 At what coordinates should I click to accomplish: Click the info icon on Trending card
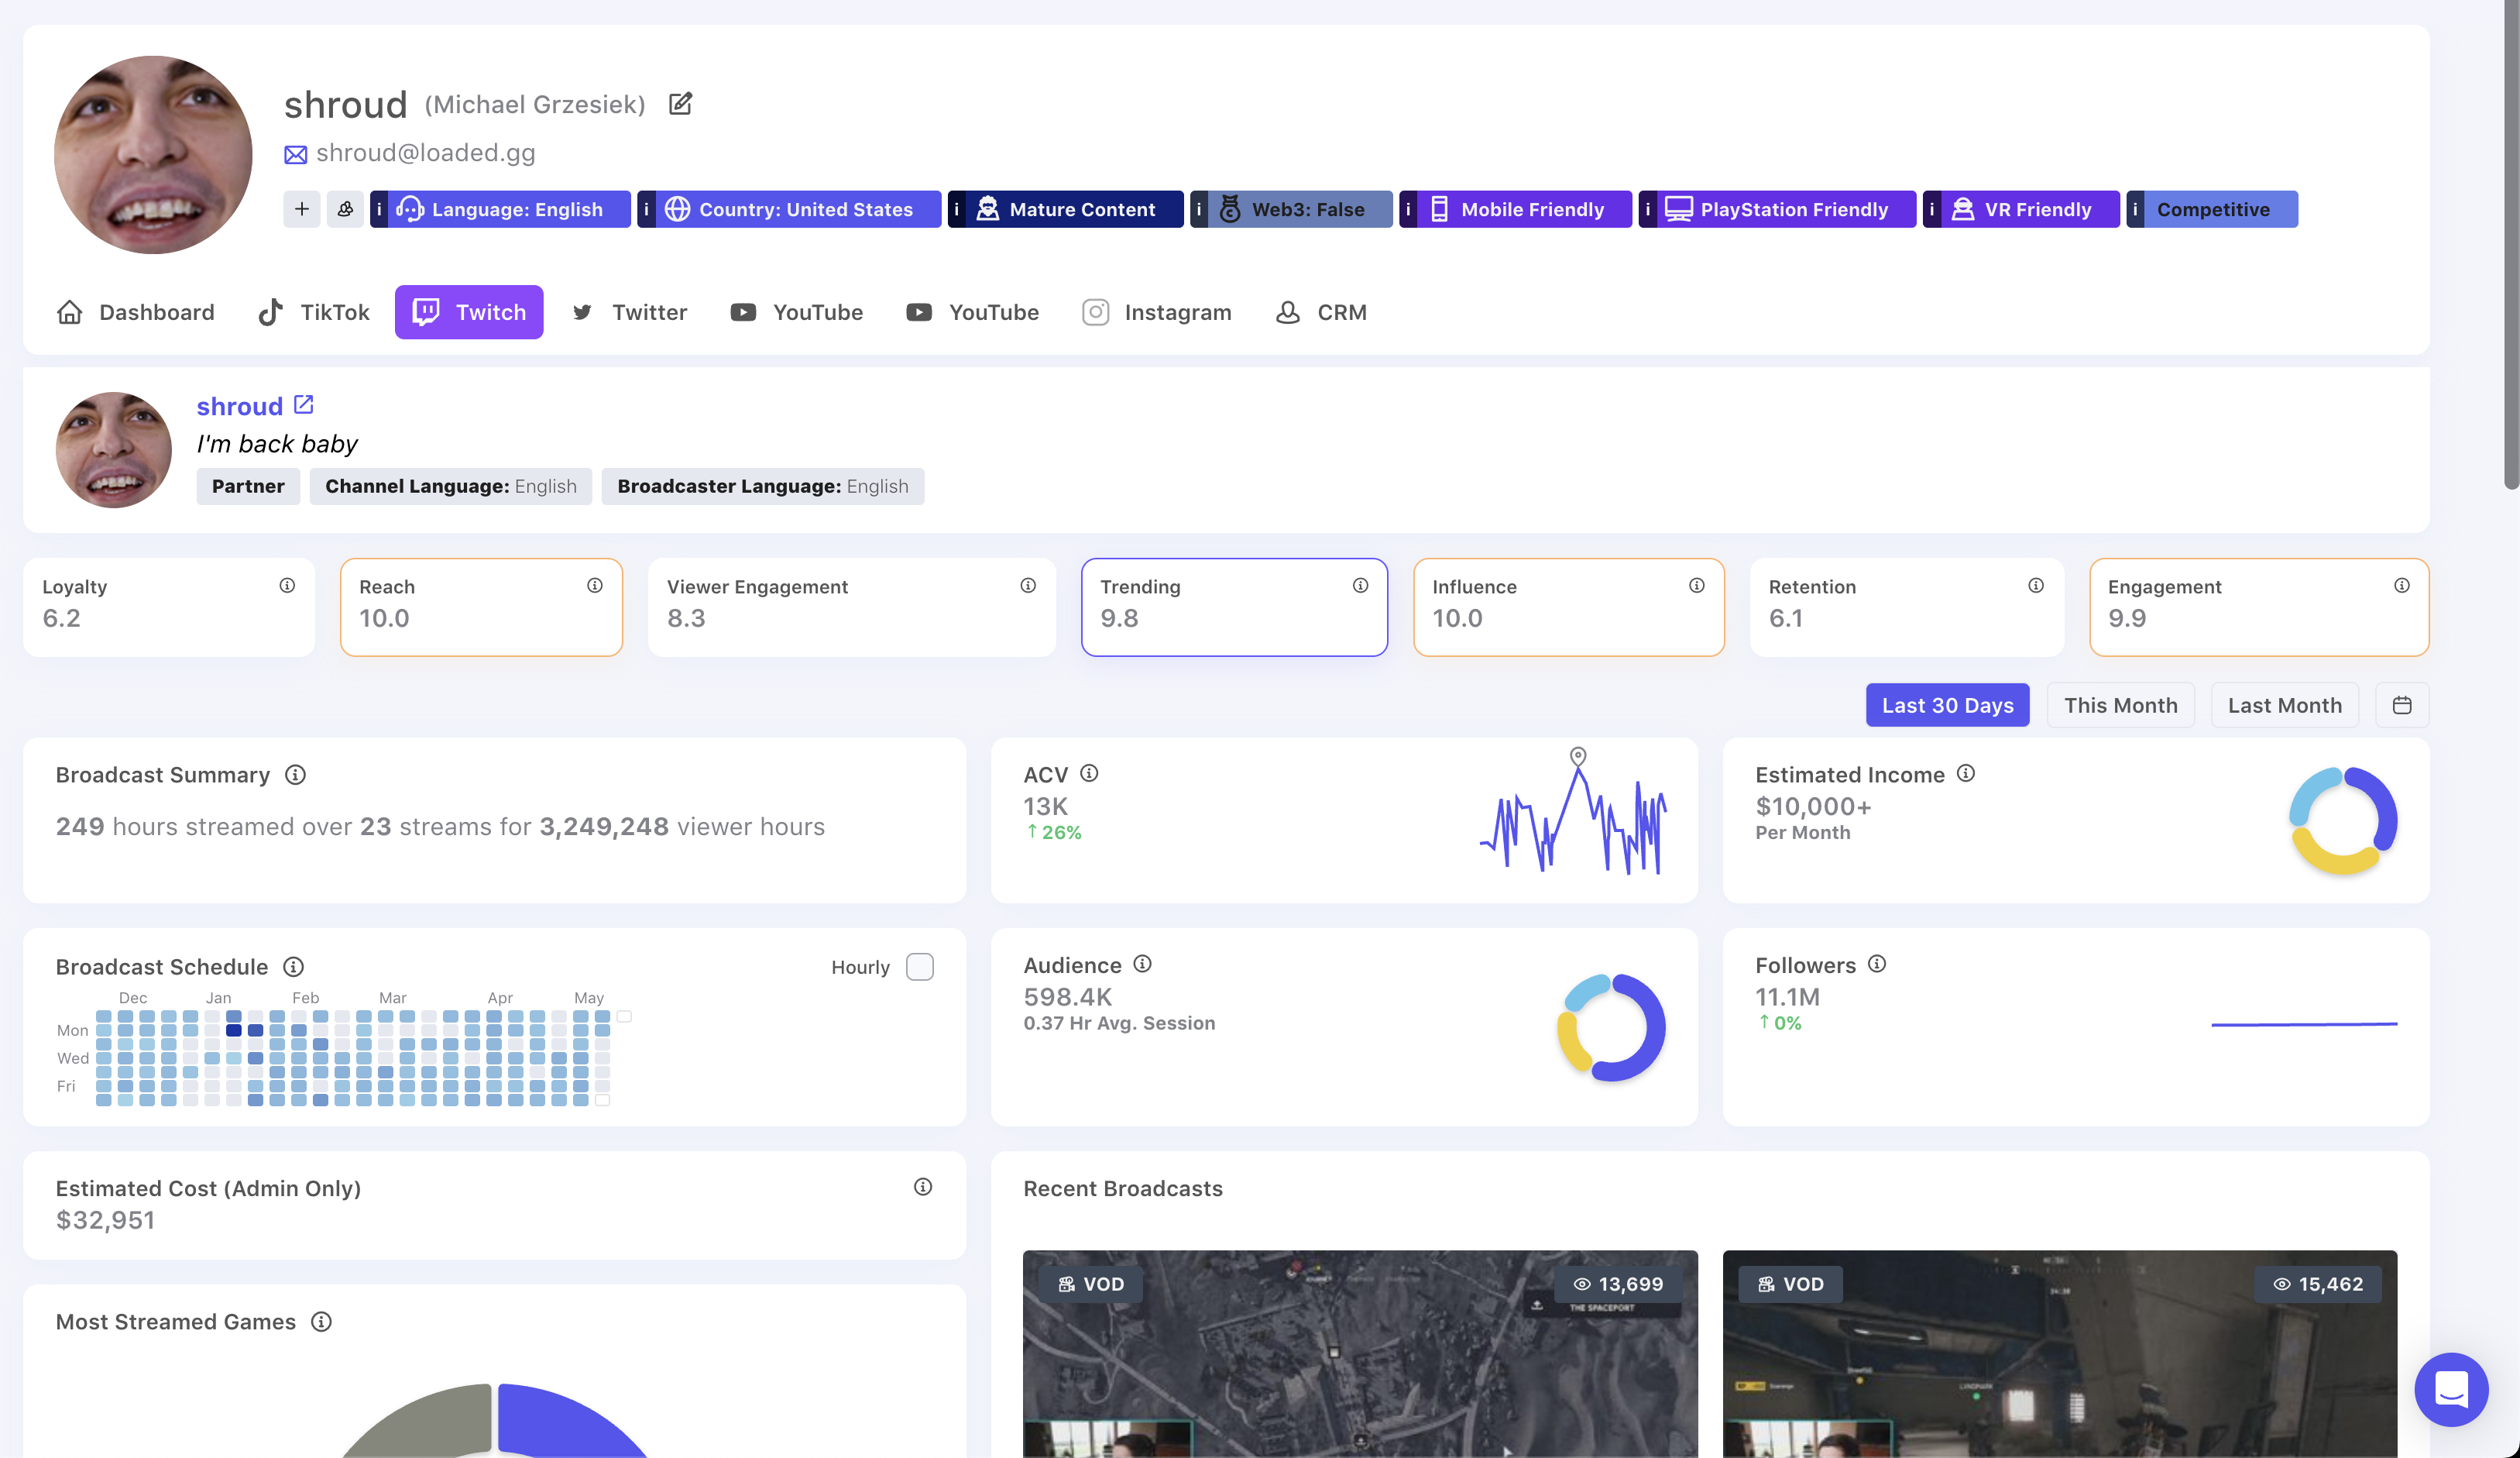(1360, 586)
